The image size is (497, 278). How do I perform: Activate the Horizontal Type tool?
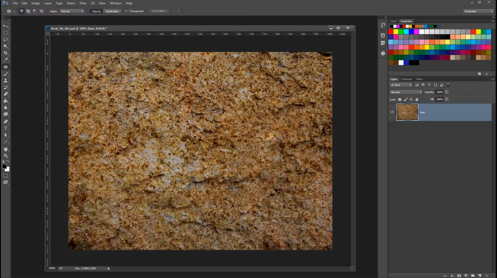coord(6,128)
